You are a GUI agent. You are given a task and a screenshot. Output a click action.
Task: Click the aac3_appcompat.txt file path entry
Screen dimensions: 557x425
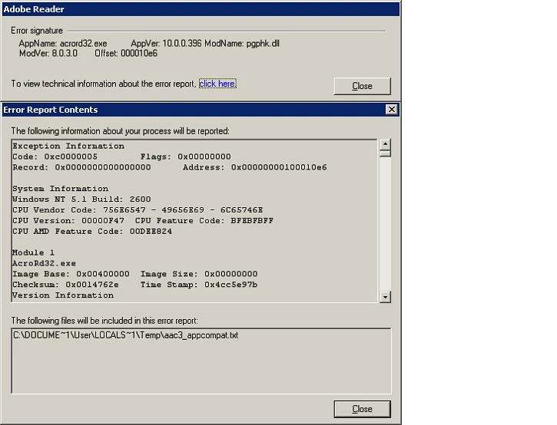coord(125,335)
